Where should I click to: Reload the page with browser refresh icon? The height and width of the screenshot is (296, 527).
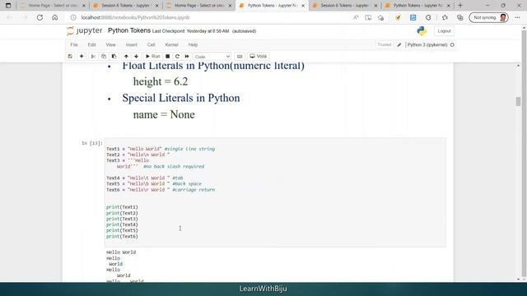coord(40,17)
